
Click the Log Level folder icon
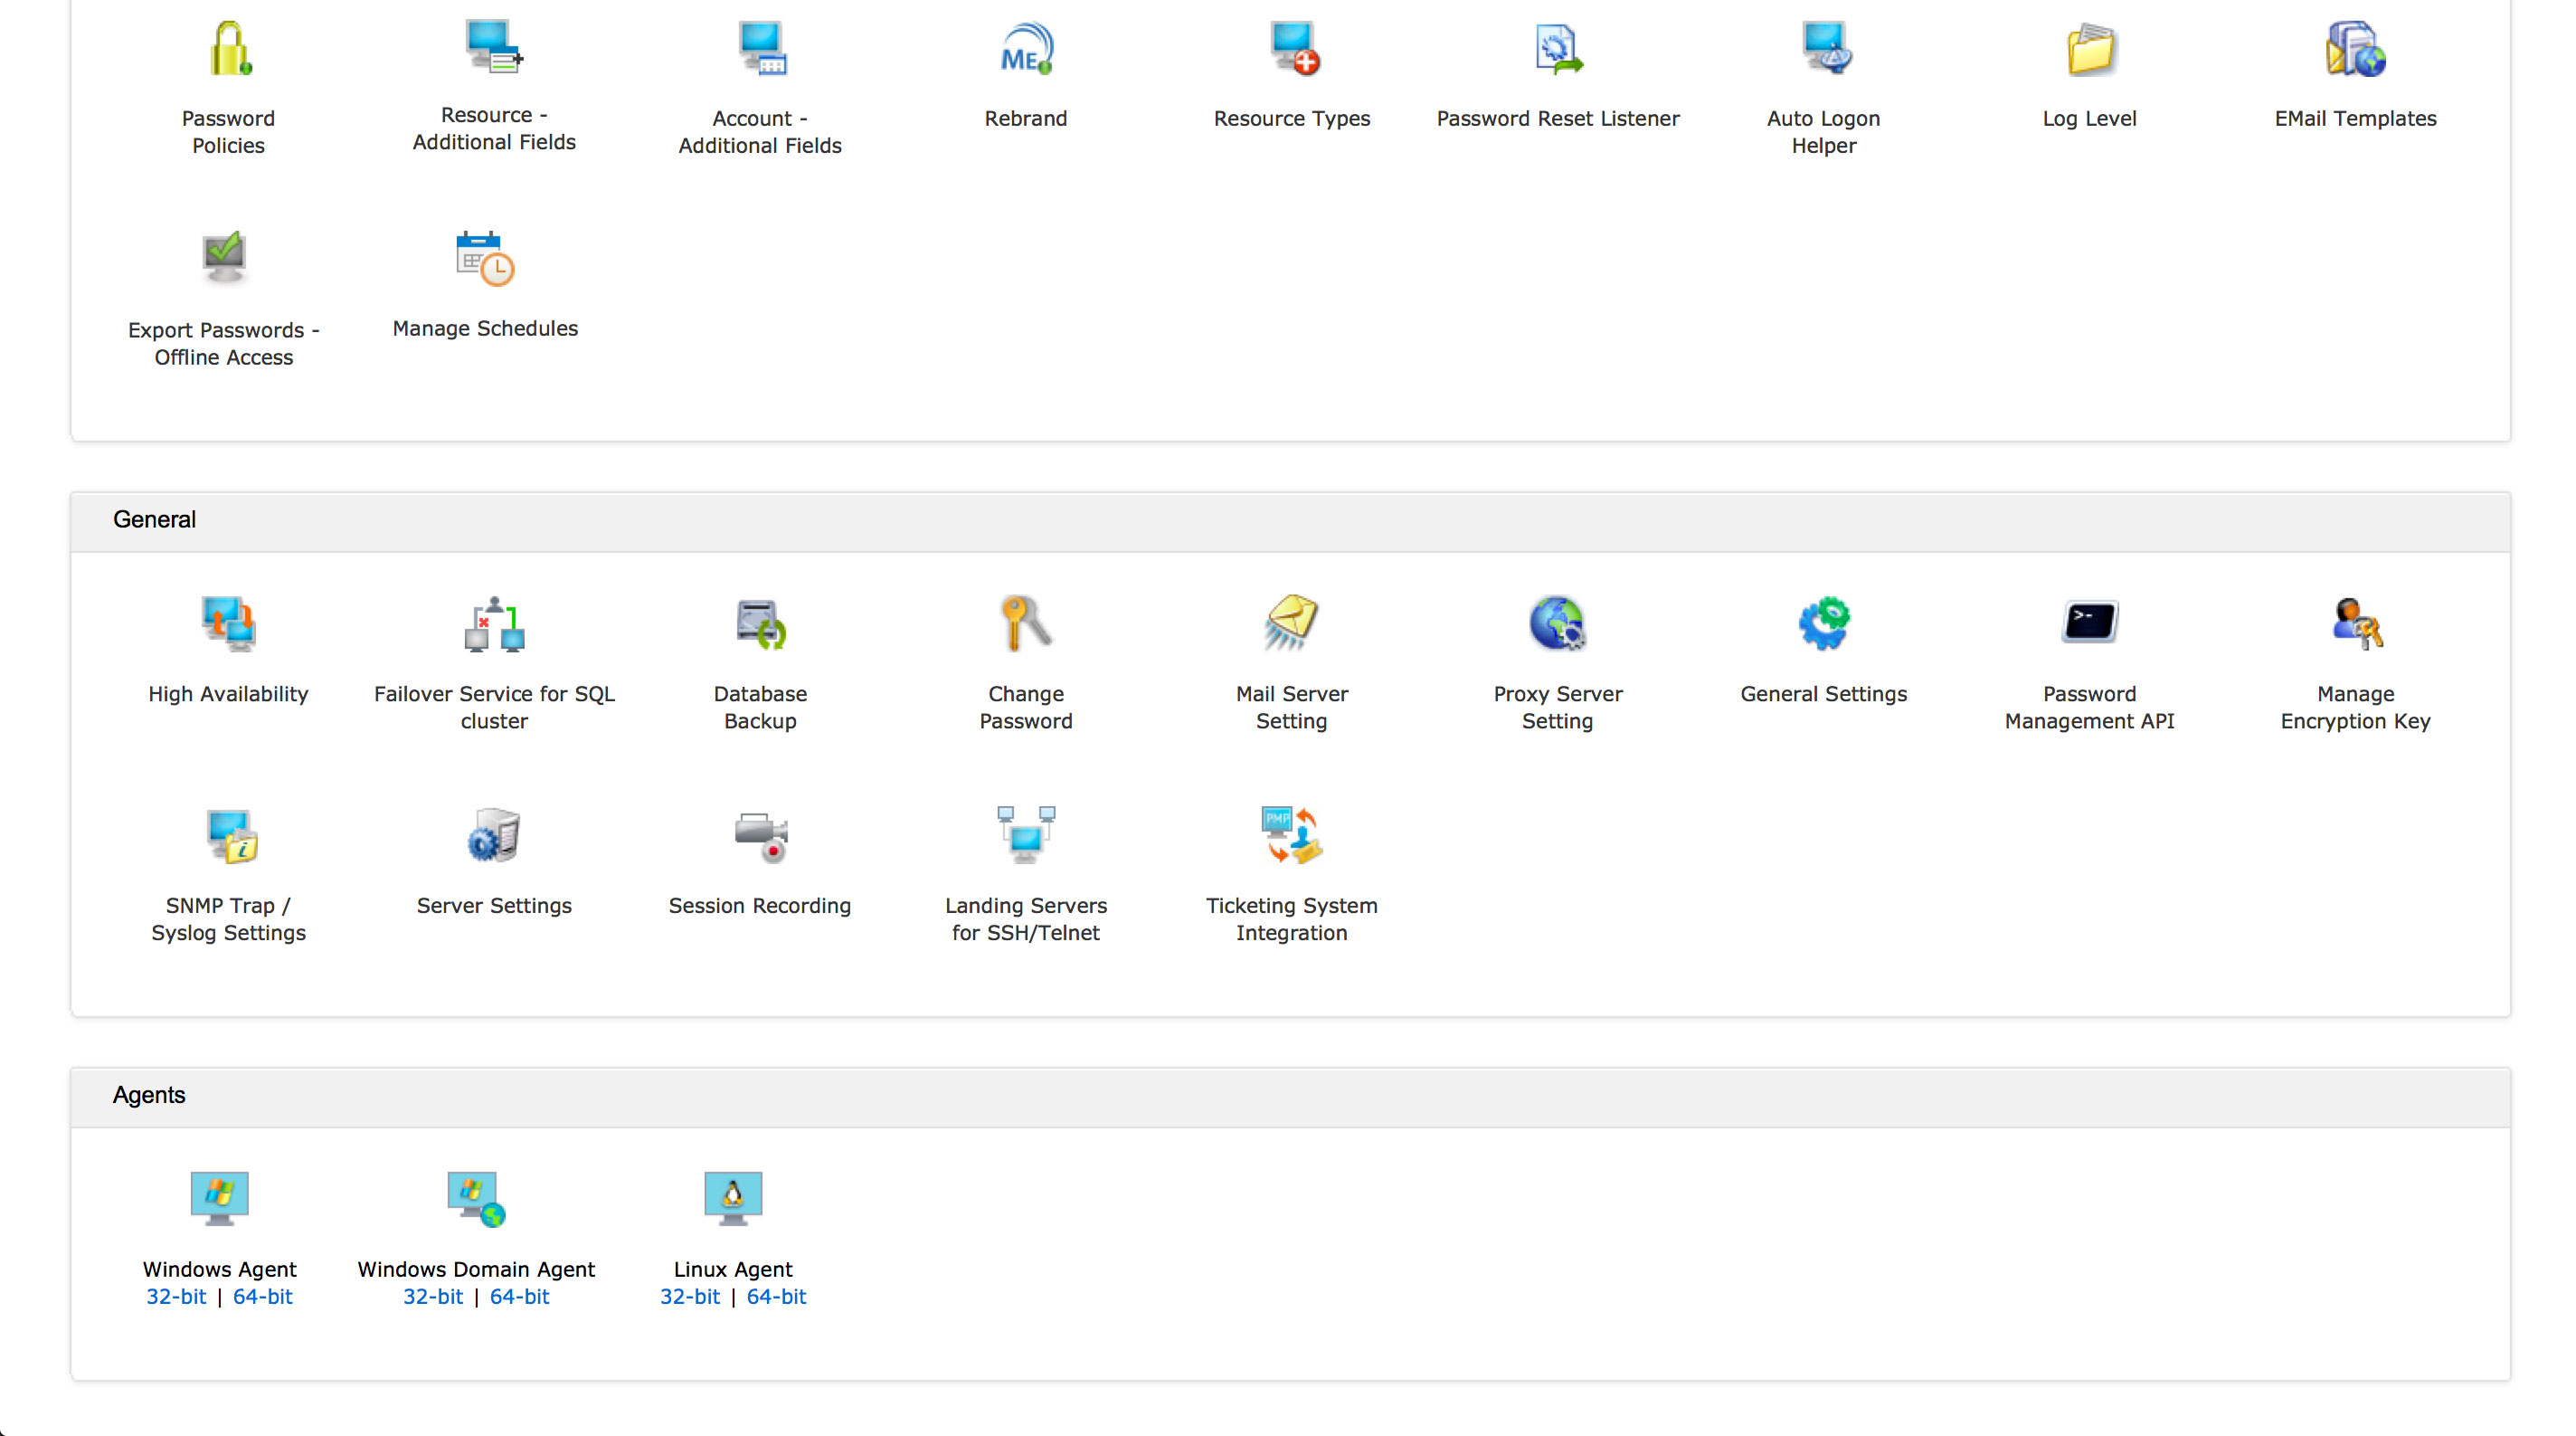pos(2090,50)
